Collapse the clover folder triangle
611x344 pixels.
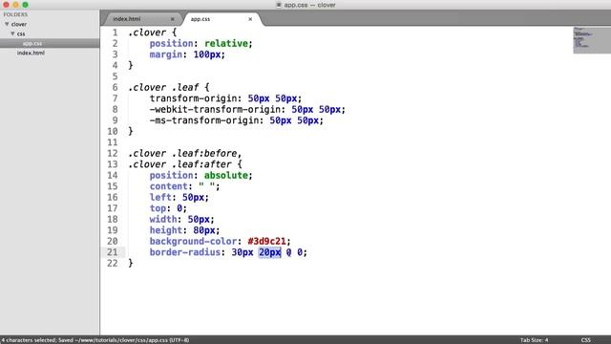point(7,24)
